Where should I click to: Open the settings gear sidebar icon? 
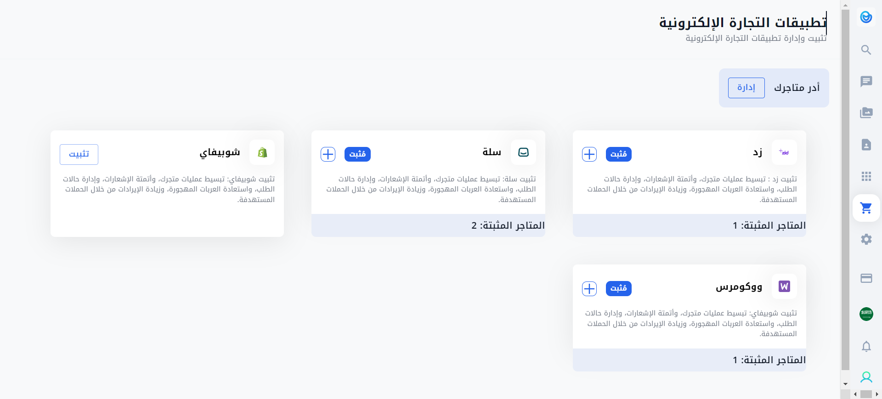click(866, 239)
